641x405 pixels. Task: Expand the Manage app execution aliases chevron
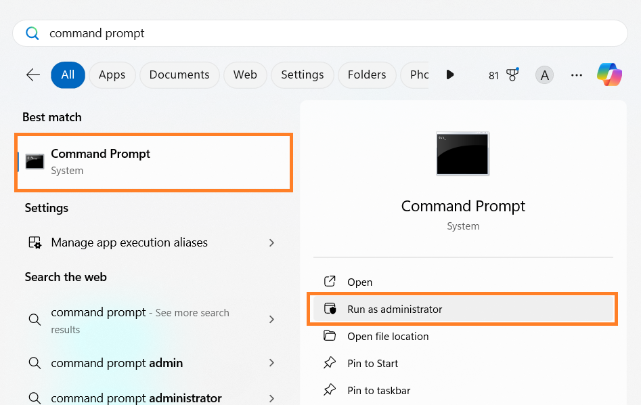point(271,242)
